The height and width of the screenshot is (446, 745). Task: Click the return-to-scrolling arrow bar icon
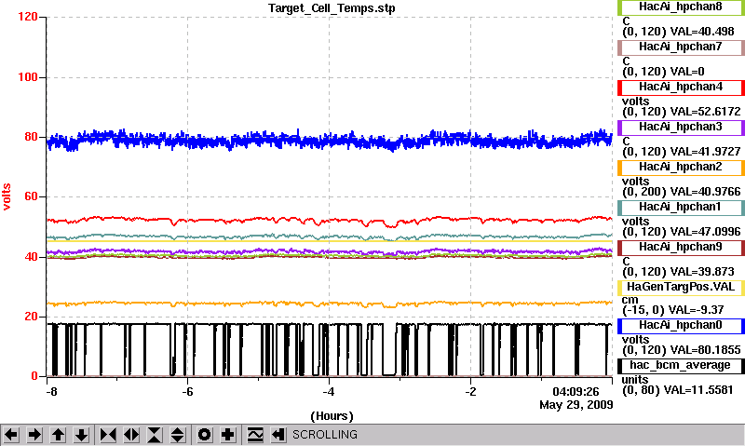click(x=278, y=435)
